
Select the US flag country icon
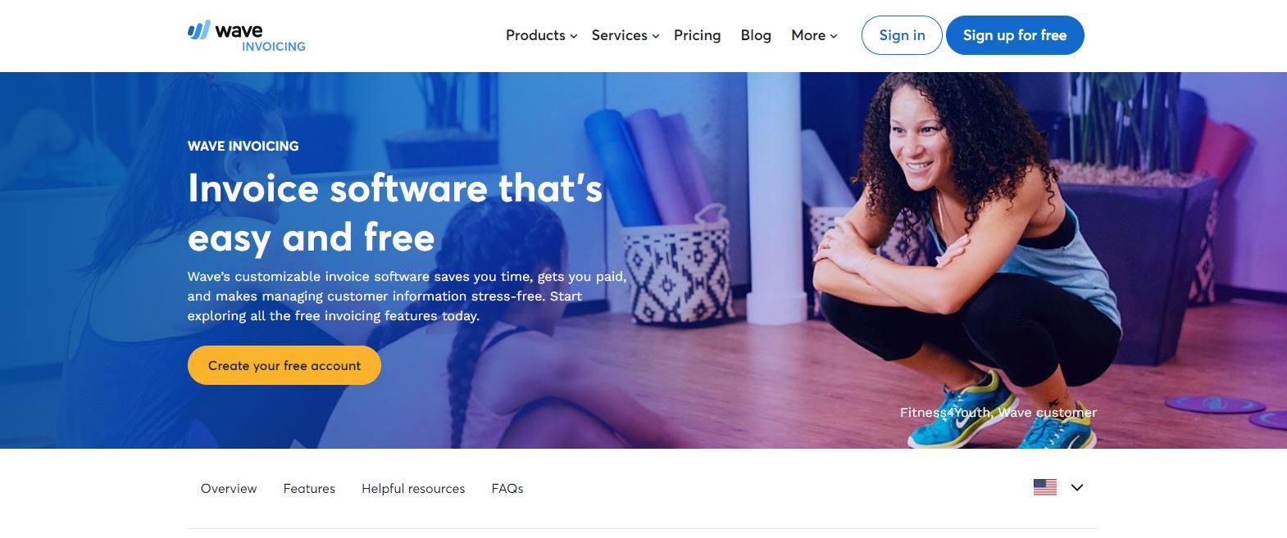coord(1045,487)
